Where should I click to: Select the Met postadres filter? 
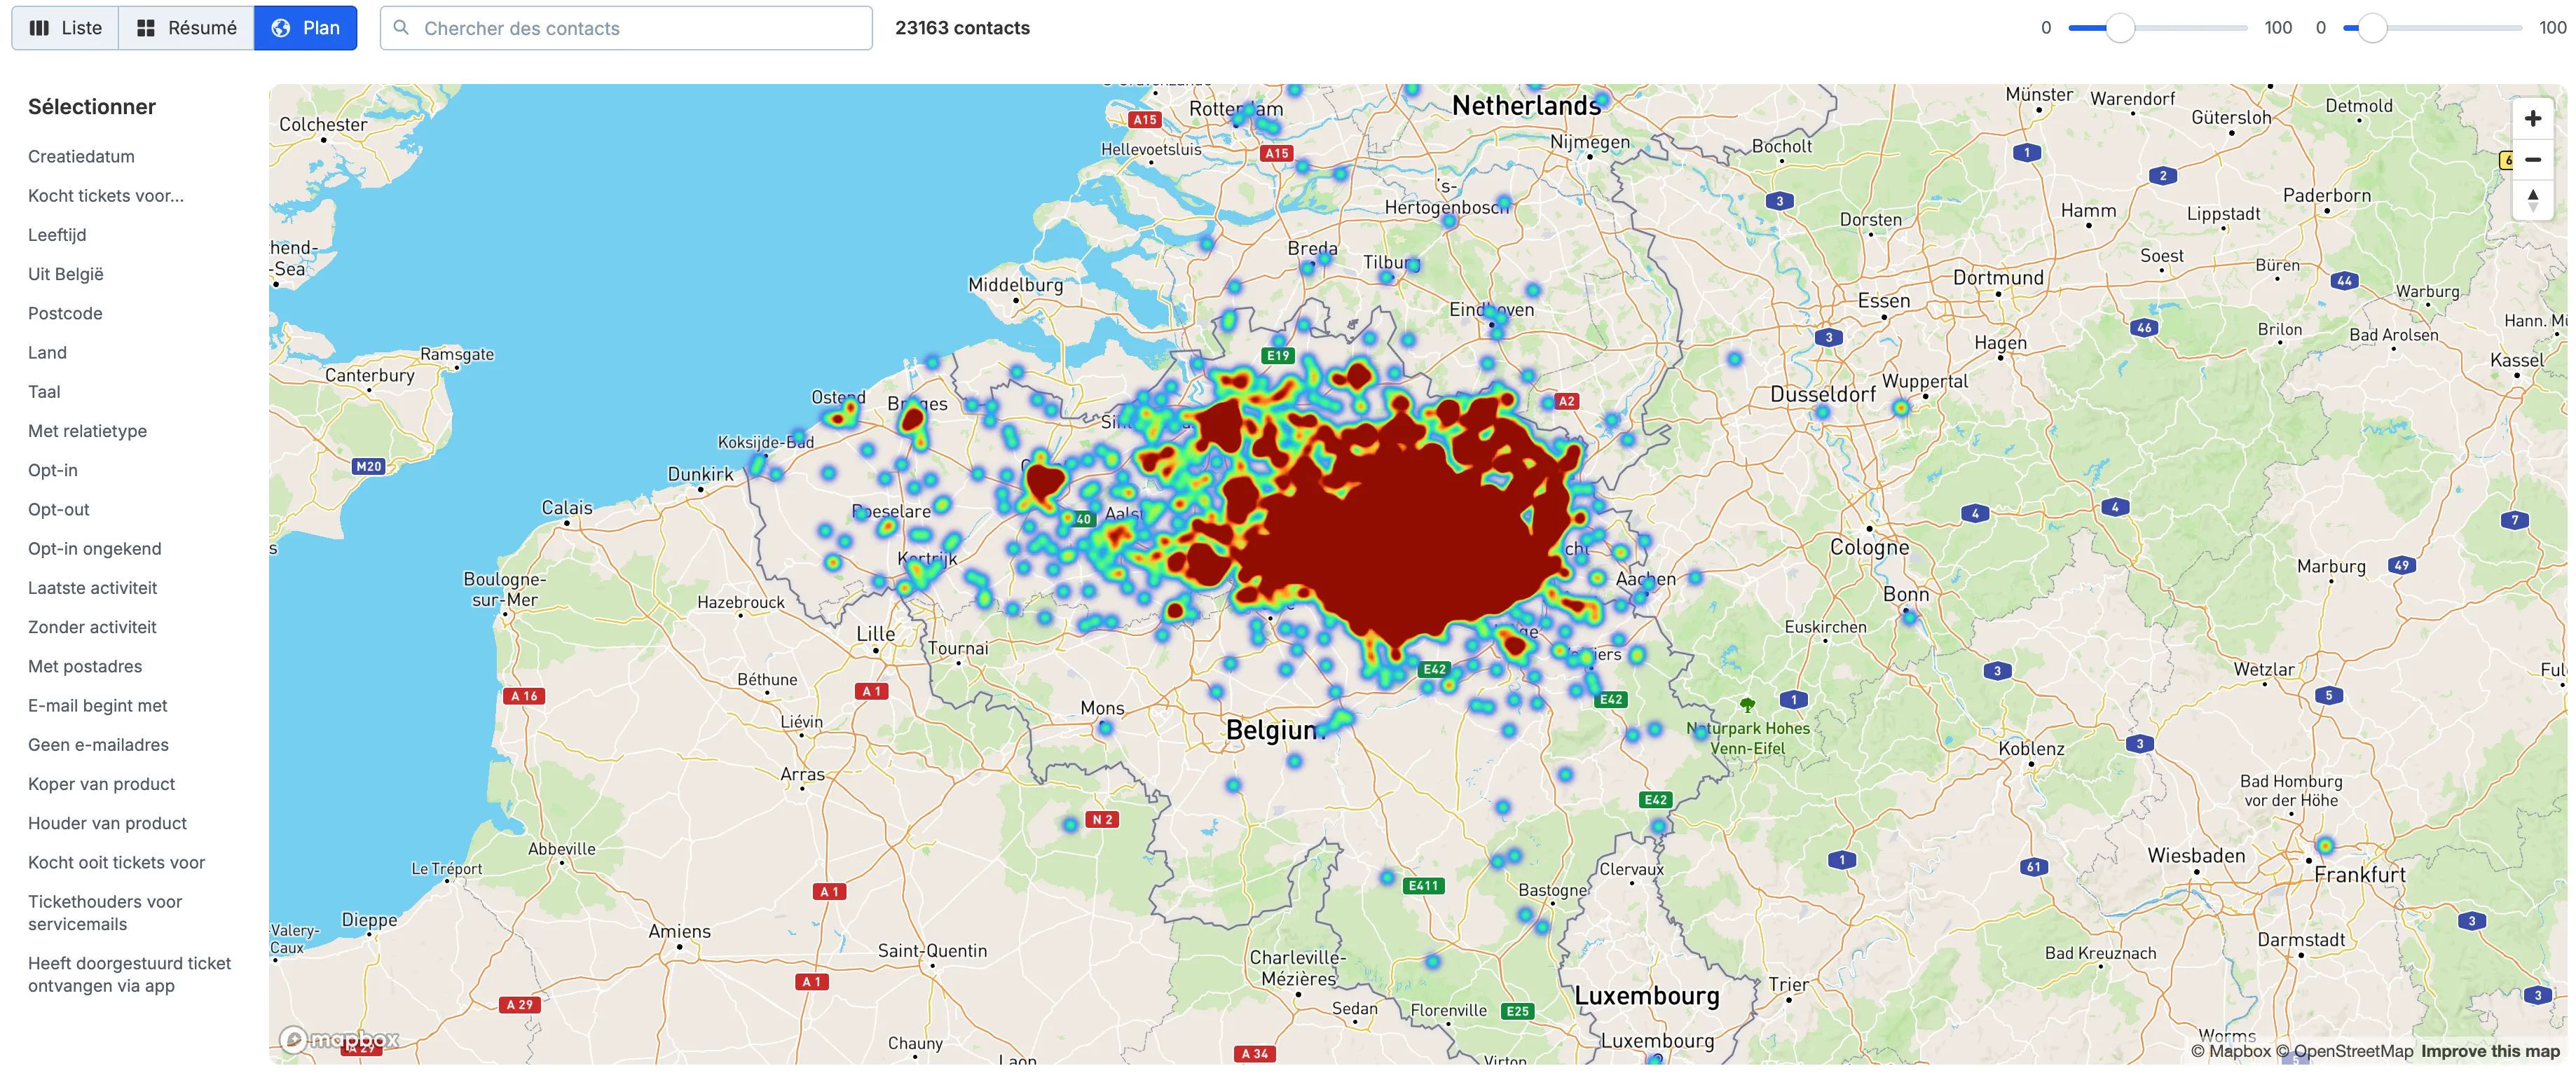(85, 666)
